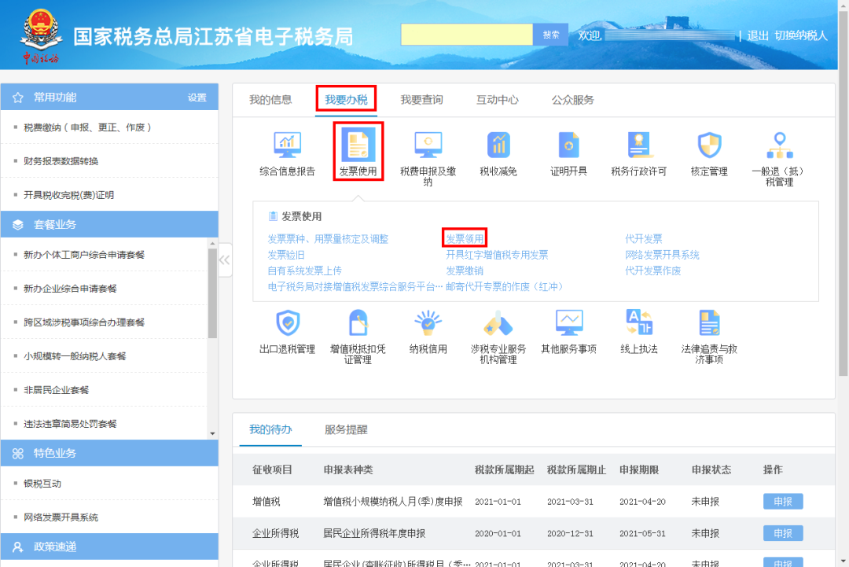This screenshot has width=849, height=567.
Task: Switch to 我要查询 tab
Action: point(421,100)
